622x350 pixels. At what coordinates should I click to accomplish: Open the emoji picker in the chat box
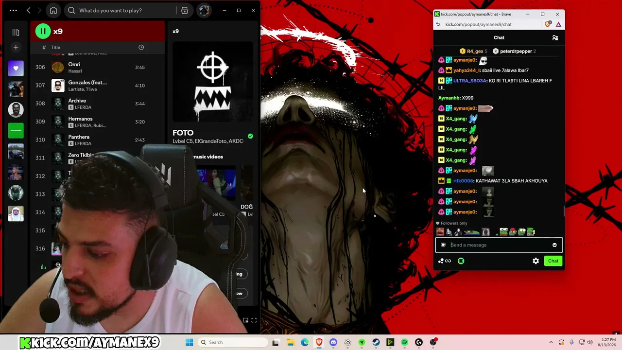click(x=554, y=245)
